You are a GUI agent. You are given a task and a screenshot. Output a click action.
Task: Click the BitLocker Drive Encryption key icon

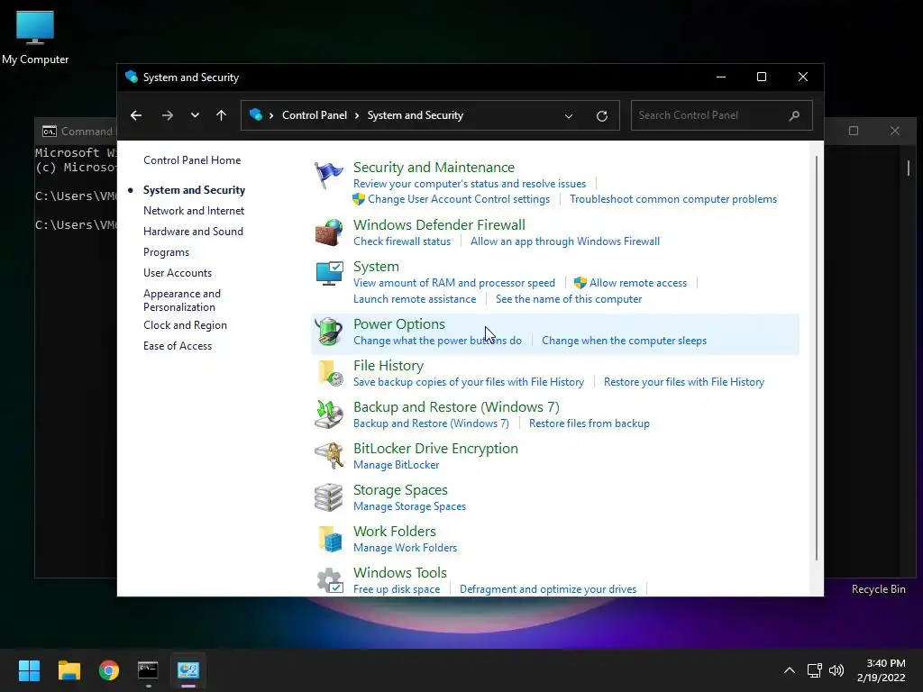(x=328, y=456)
